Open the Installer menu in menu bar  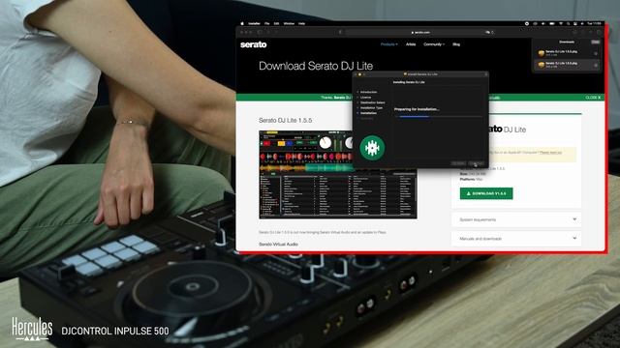click(254, 23)
